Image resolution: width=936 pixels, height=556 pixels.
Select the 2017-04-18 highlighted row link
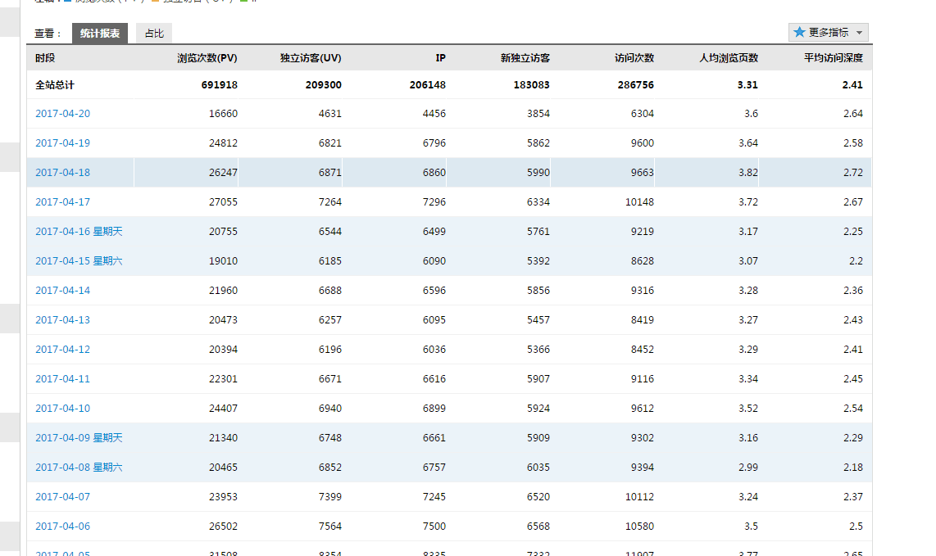[62, 173]
